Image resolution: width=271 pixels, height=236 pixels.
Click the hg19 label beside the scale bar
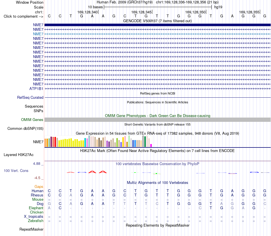[x=218, y=7]
